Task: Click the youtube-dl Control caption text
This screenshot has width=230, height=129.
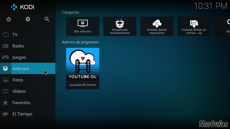Action: (x=83, y=85)
